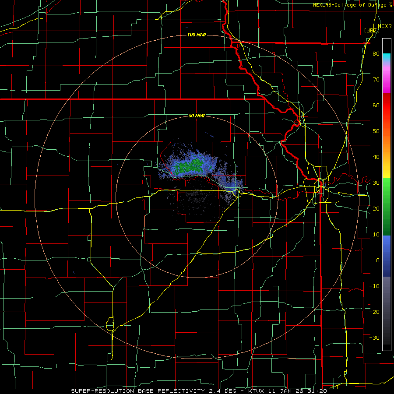Click the green radar echo core
The width and height of the screenshot is (394, 394).
[x=189, y=166]
